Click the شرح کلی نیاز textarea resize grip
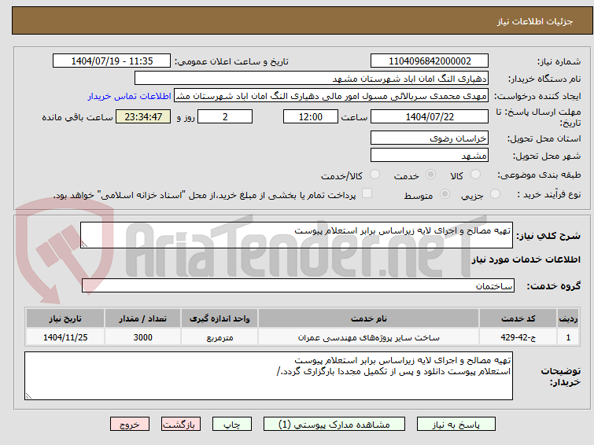Viewport: 594px width, 445px height. click(x=84, y=245)
